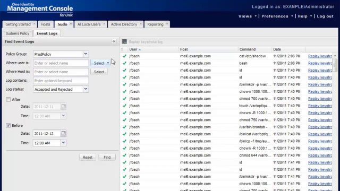Replay keystrokes for touch /var/opt entry
The height and width of the screenshot is (191, 340).
[320, 106]
